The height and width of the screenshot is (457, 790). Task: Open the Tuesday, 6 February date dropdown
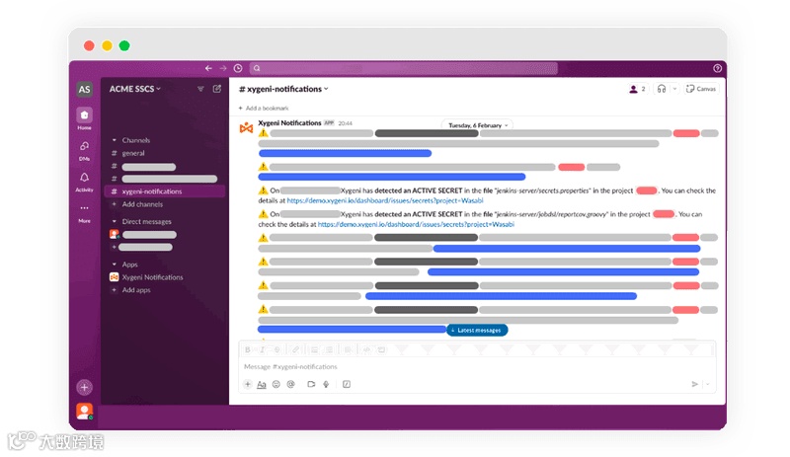[478, 125]
